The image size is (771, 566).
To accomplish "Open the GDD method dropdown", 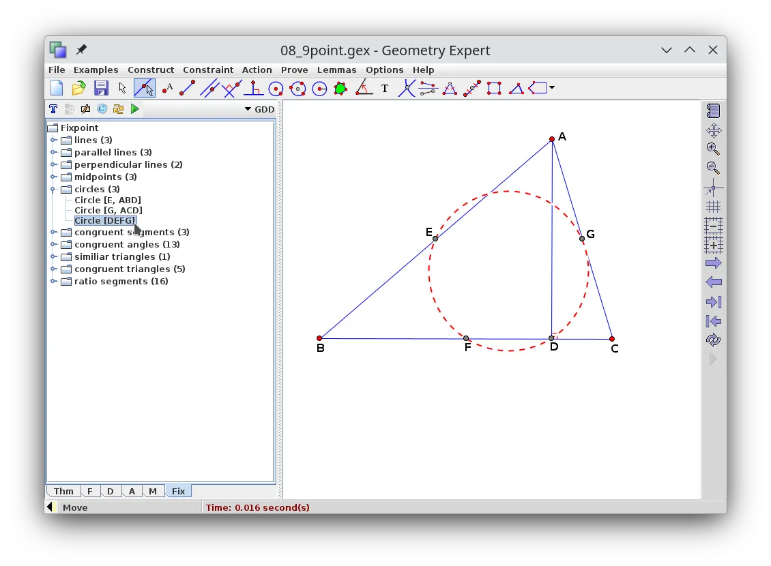I will coord(260,109).
